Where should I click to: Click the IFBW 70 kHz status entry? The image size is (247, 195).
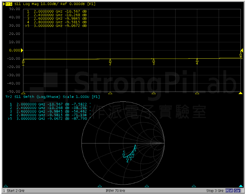tap(116, 191)
